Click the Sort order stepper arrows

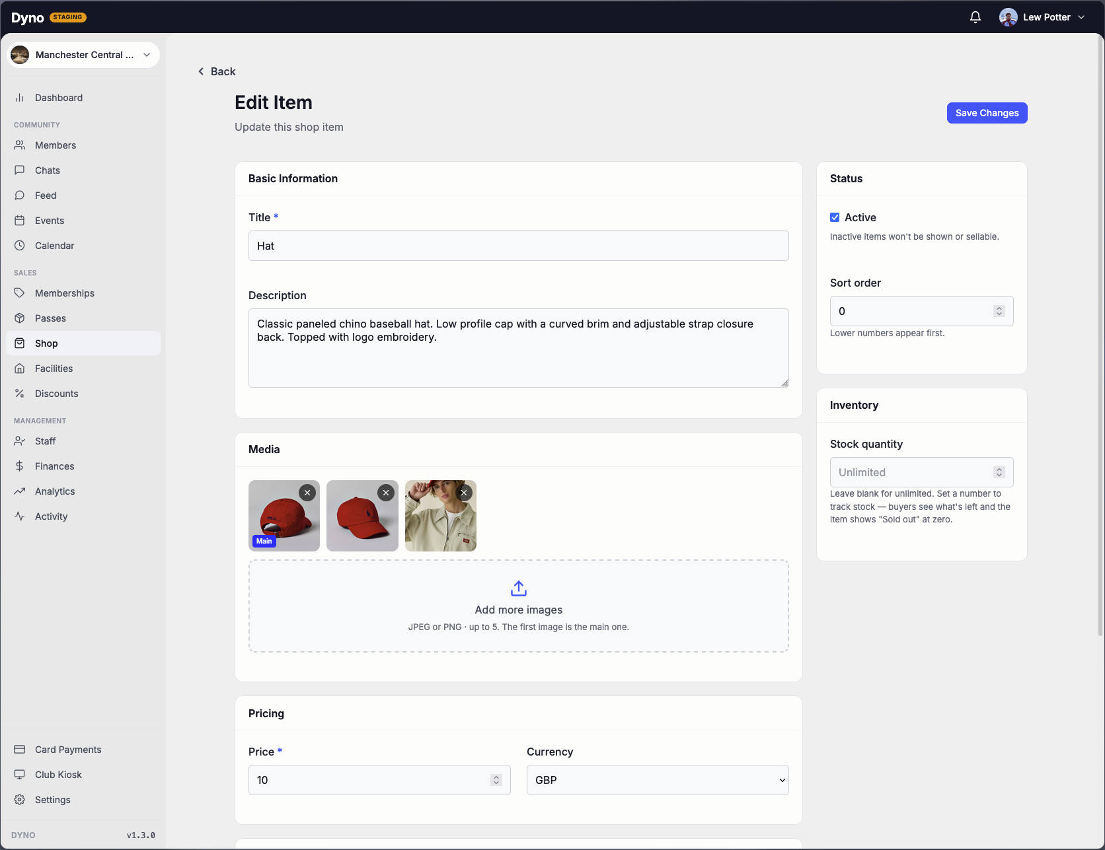(999, 311)
